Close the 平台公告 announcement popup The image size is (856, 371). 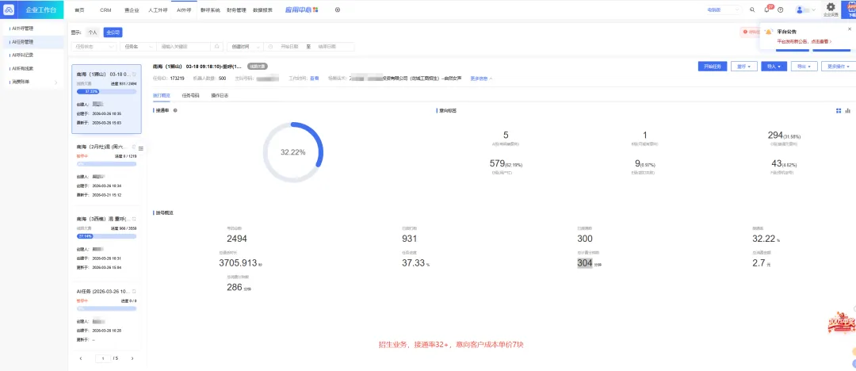(850, 29)
